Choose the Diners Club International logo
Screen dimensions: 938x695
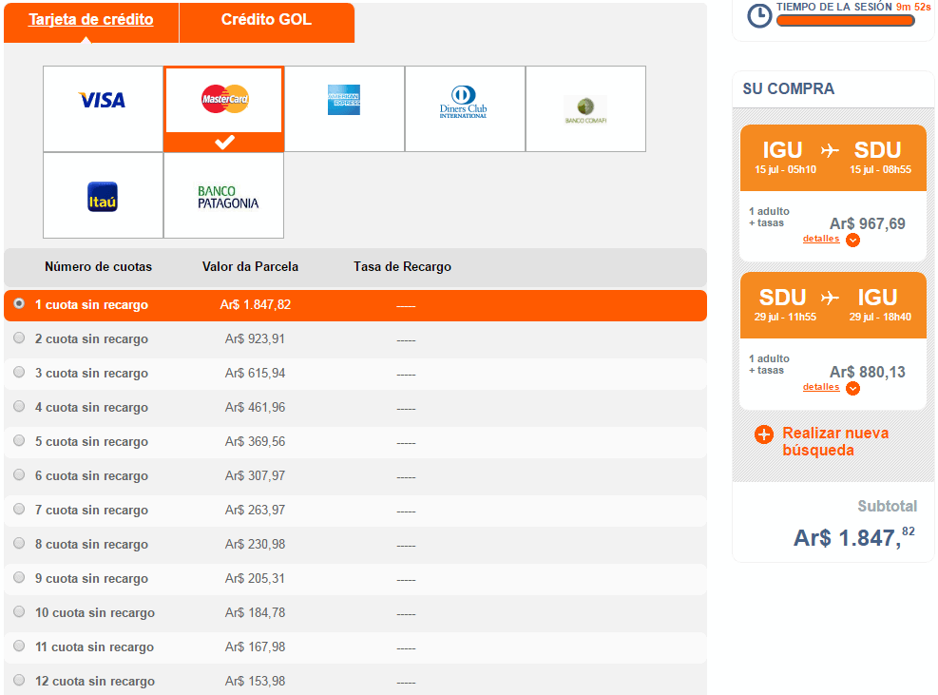click(x=463, y=103)
